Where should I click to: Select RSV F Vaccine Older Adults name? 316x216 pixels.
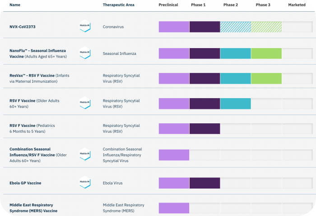coord(34,103)
